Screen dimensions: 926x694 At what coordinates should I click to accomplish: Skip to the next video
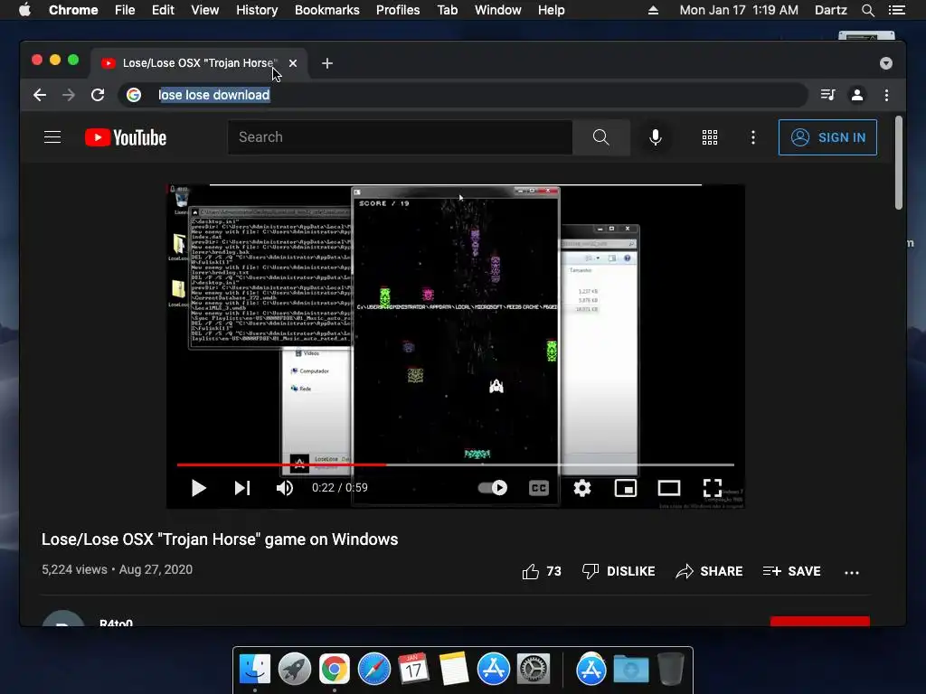(x=242, y=488)
